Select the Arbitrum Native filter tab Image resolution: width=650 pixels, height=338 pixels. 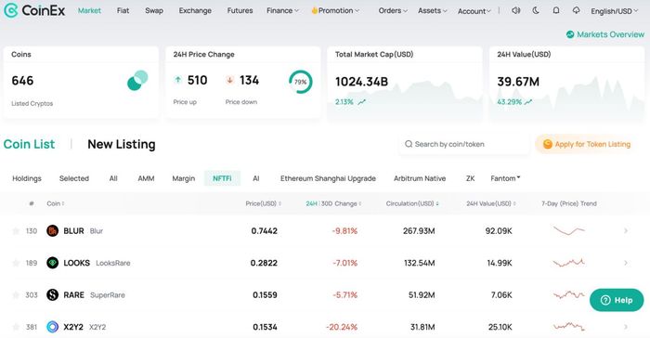420,178
